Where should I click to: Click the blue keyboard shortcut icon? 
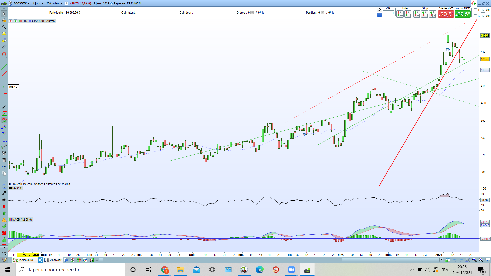[x=380, y=15]
